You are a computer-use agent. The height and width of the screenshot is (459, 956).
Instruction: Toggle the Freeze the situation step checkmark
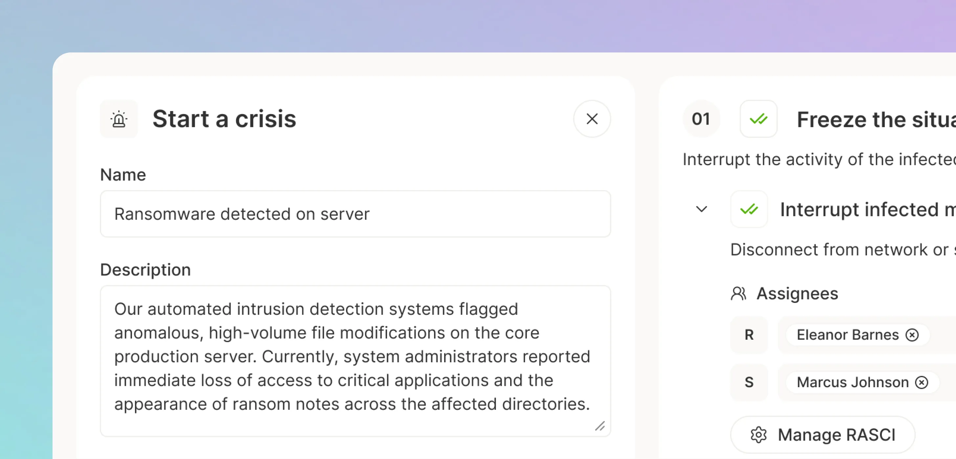[758, 119]
